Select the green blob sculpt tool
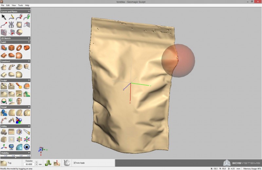The image size is (262, 170). [27, 93]
